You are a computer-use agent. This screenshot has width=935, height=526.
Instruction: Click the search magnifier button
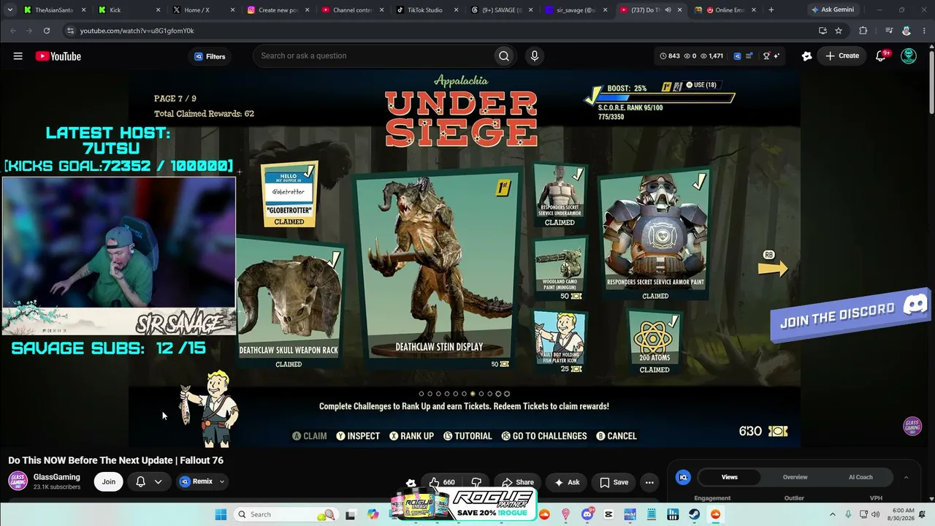[x=504, y=56]
